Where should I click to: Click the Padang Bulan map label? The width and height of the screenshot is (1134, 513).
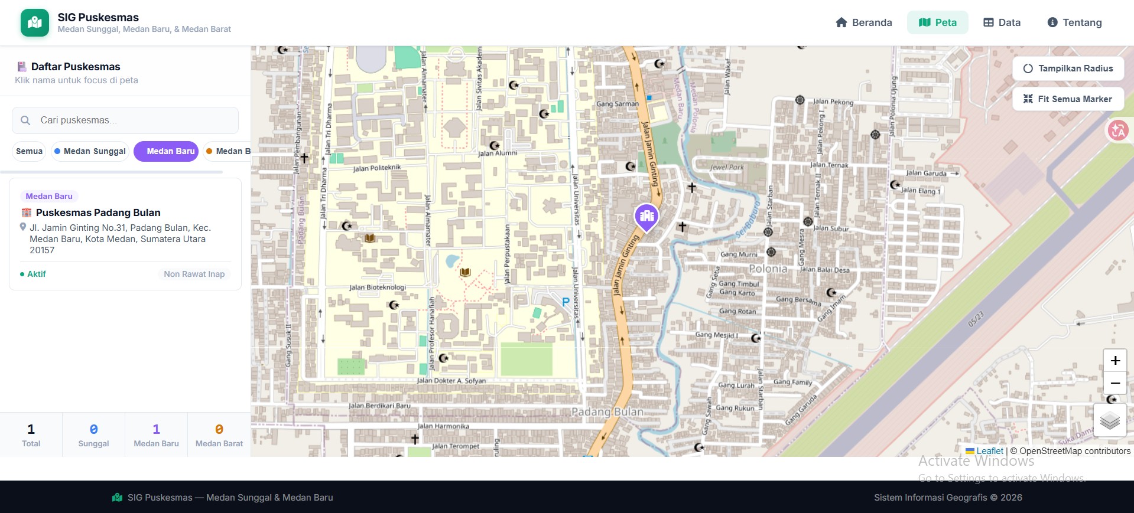point(607,411)
